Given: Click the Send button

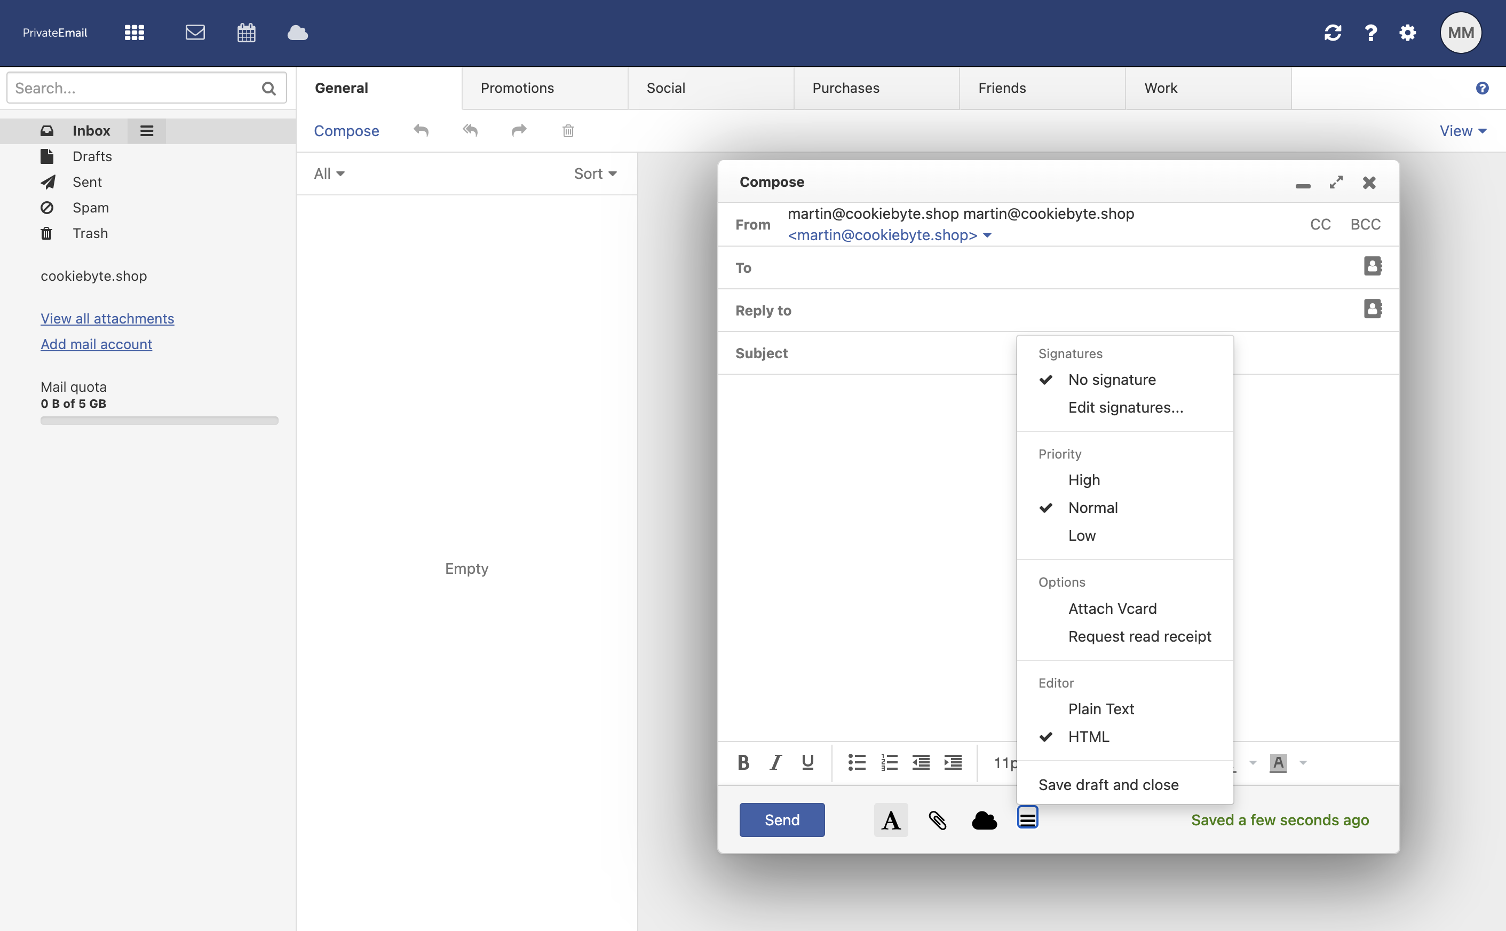Looking at the screenshot, I should 782,819.
